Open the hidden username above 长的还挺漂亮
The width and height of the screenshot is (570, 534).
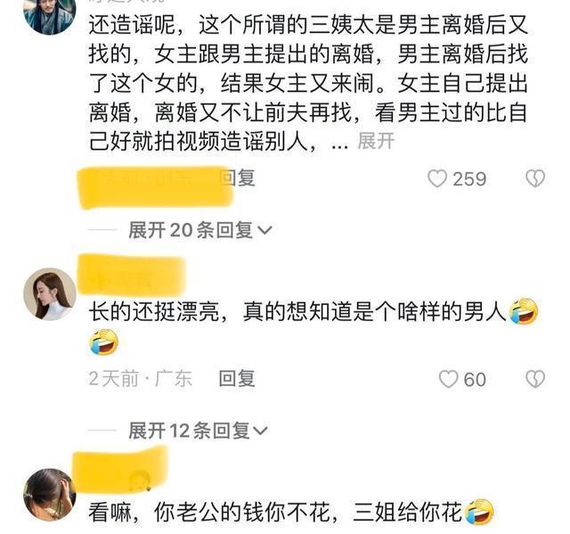click(x=133, y=275)
